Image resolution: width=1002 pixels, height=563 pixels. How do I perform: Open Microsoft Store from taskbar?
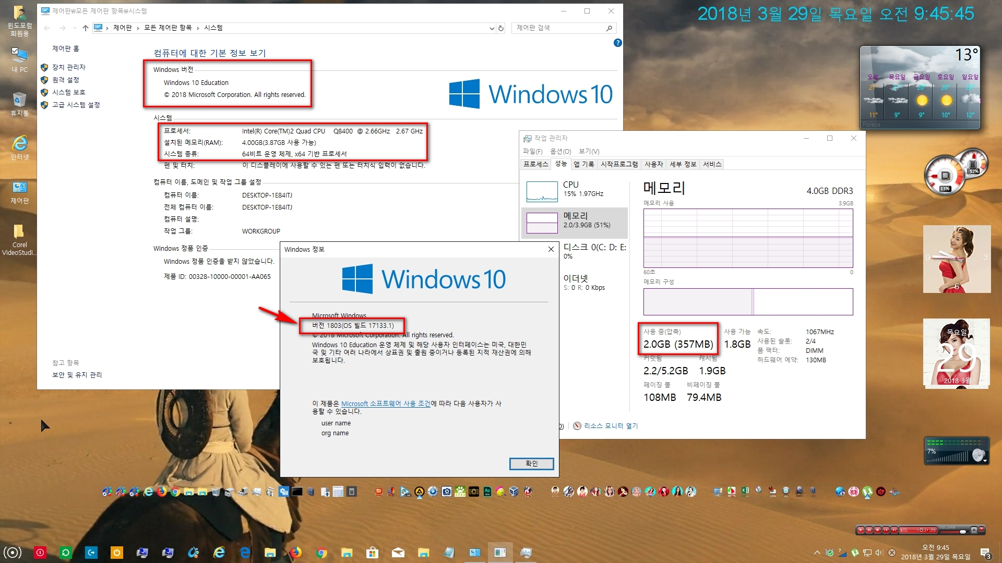point(372,553)
